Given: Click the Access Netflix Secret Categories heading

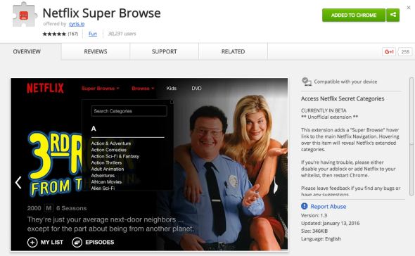Looking at the screenshot, I should click(x=343, y=98).
